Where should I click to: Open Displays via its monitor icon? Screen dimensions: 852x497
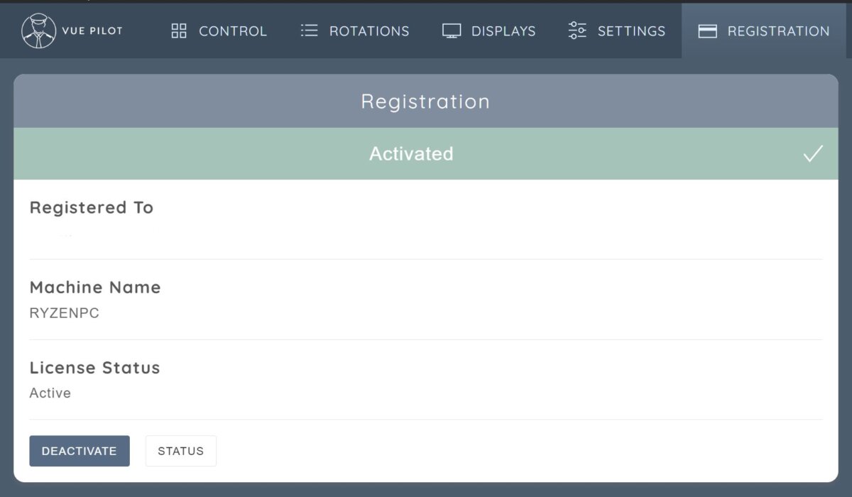(x=450, y=31)
